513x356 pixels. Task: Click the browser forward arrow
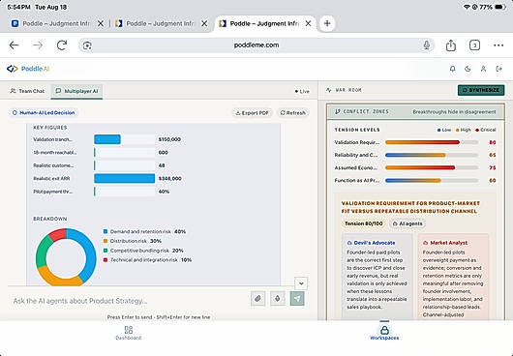[x=38, y=45]
